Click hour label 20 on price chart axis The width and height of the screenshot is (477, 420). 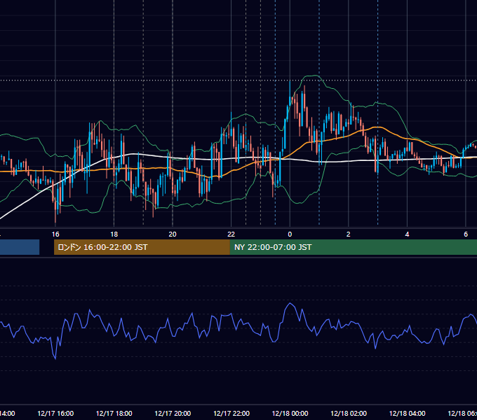[x=173, y=234]
